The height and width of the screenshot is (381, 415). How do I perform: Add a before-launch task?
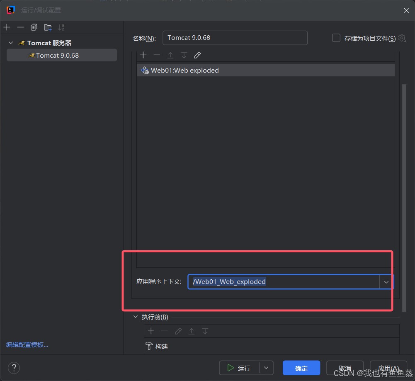[151, 331]
